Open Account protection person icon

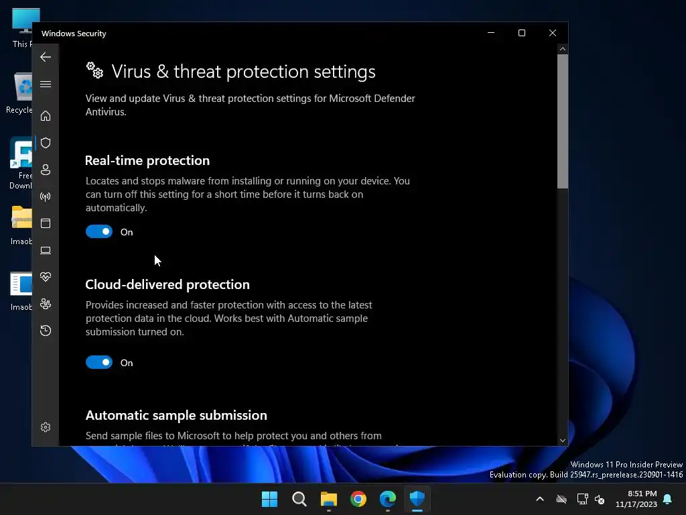[x=46, y=170]
